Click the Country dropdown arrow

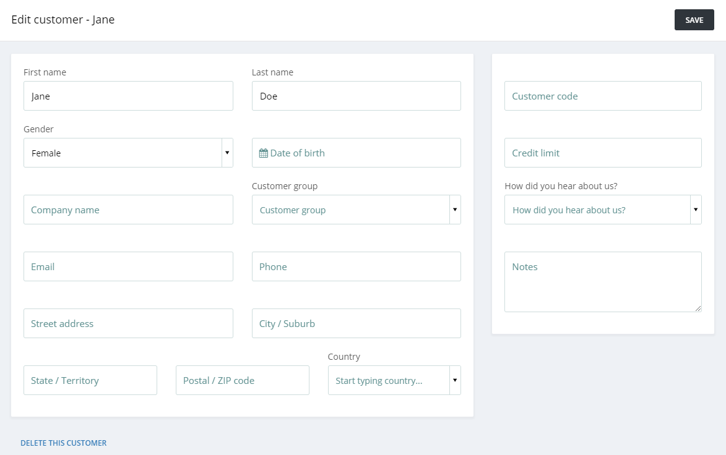coord(455,380)
